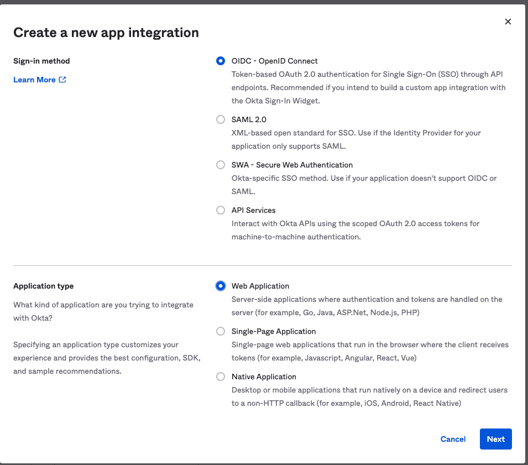This screenshot has width=528, height=465.
Task: Click the 'What kind of application' question text
Action: pyautogui.click(x=103, y=311)
